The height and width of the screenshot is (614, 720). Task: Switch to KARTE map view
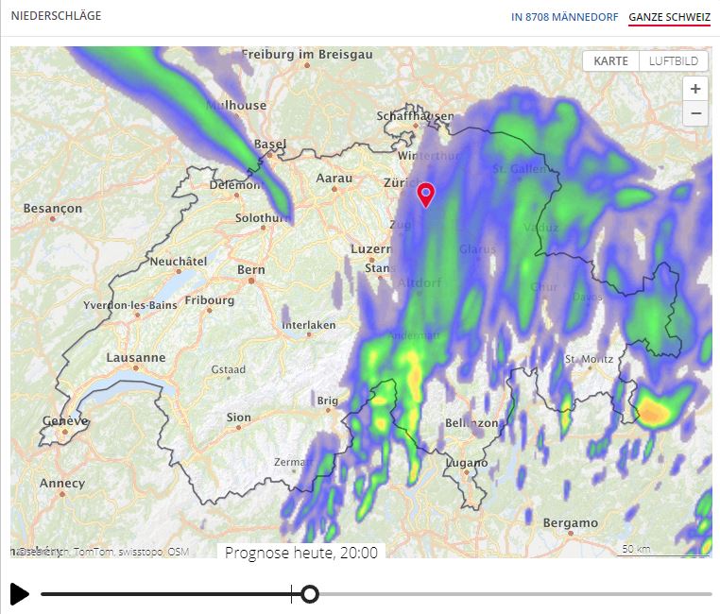610,60
